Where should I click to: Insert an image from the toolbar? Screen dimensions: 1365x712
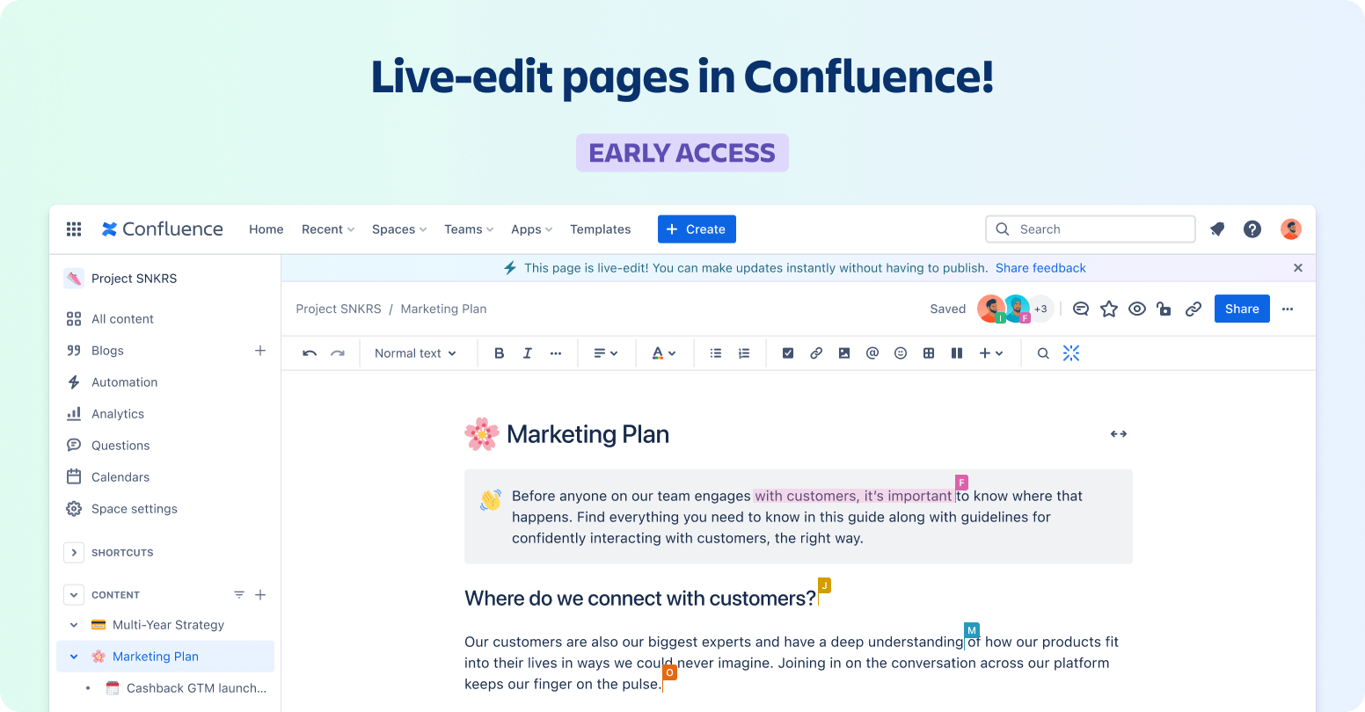point(844,353)
